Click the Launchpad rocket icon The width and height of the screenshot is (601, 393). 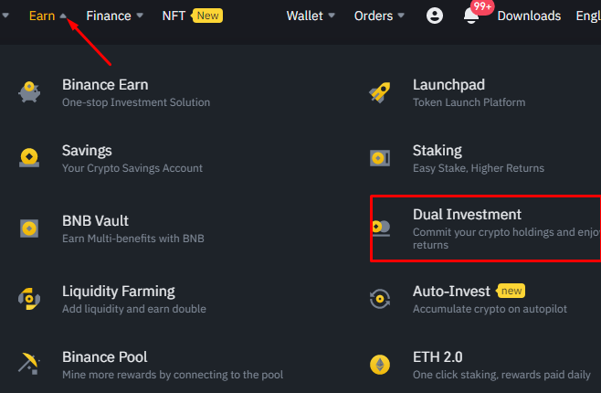(x=380, y=92)
